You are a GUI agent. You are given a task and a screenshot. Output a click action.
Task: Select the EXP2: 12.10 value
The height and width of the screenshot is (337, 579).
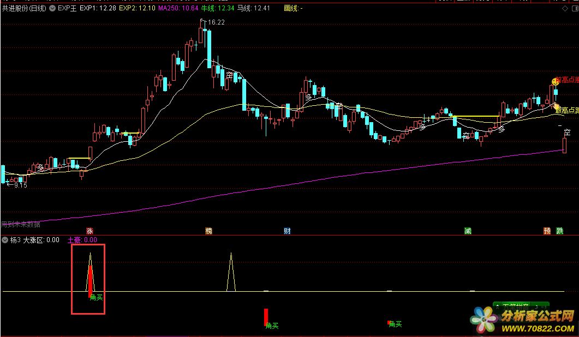point(137,8)
